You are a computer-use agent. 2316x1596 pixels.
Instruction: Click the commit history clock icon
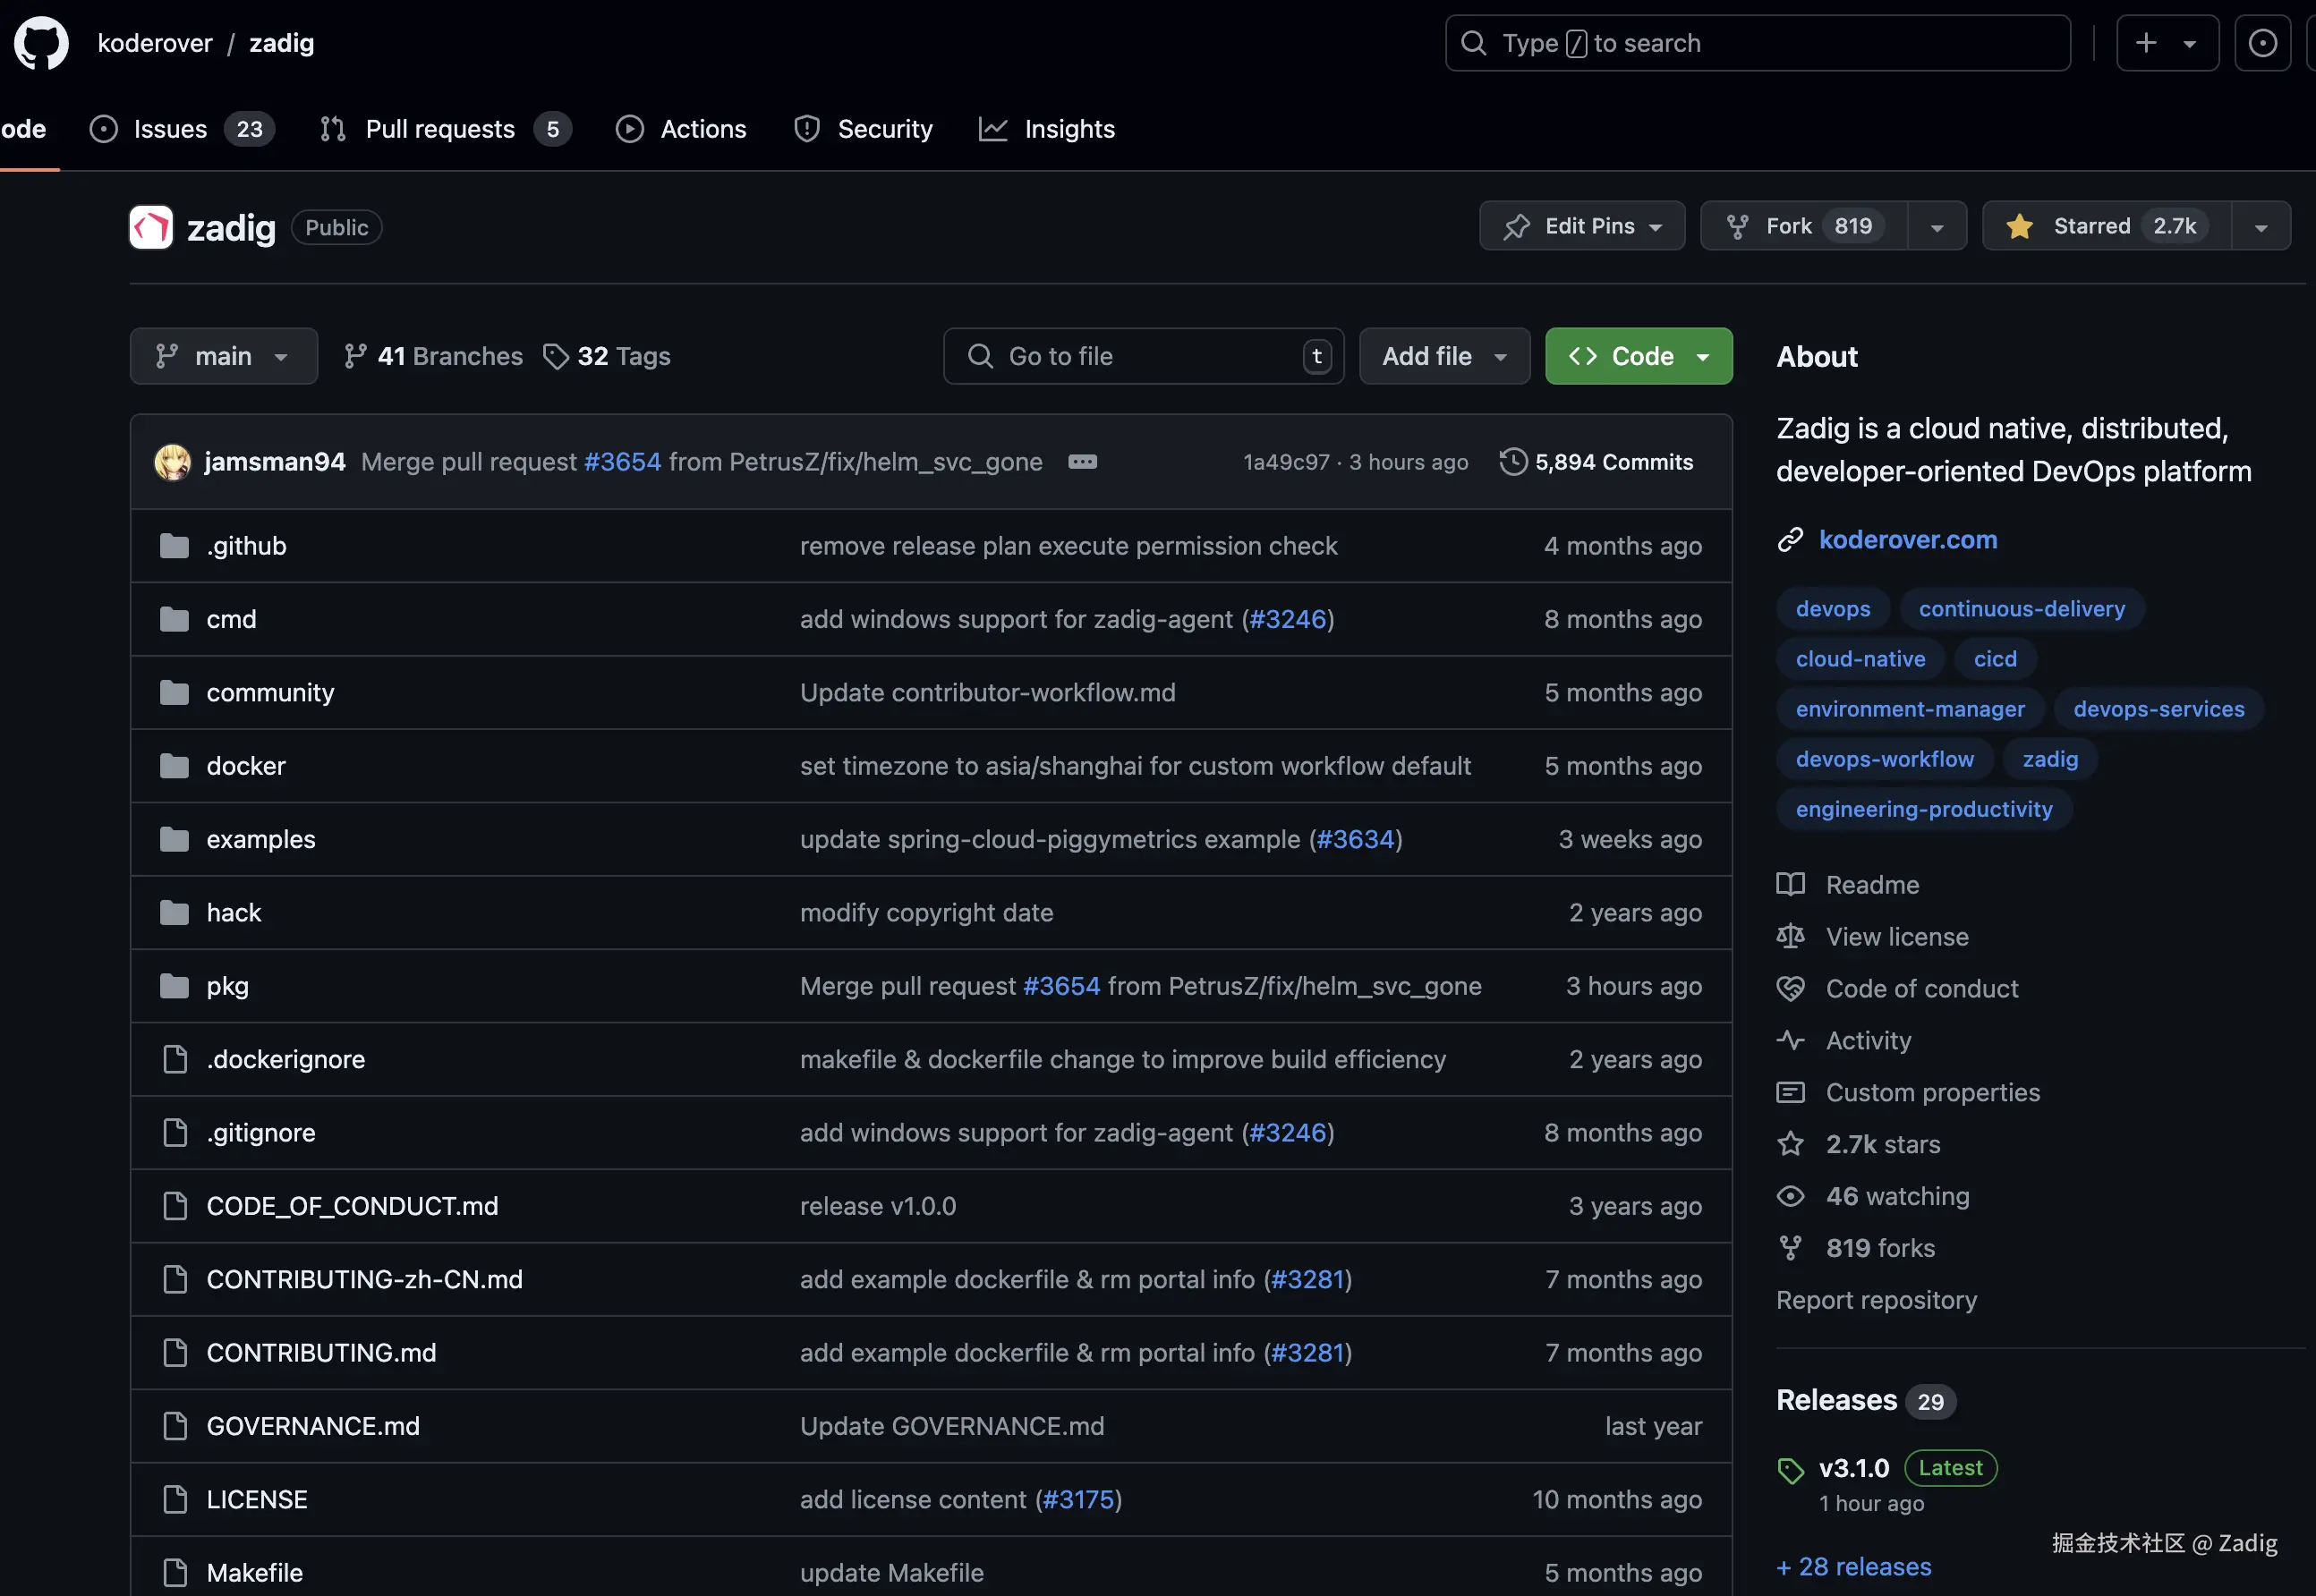(x=1512, y=462)
